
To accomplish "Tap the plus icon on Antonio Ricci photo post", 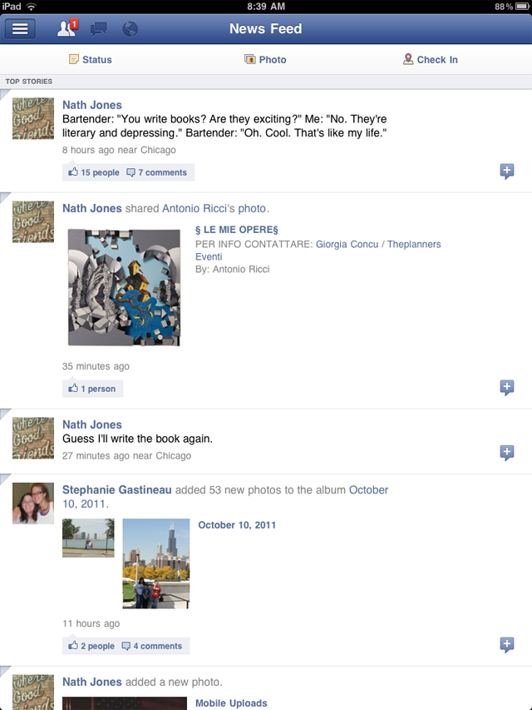I will tap(507, 388).
